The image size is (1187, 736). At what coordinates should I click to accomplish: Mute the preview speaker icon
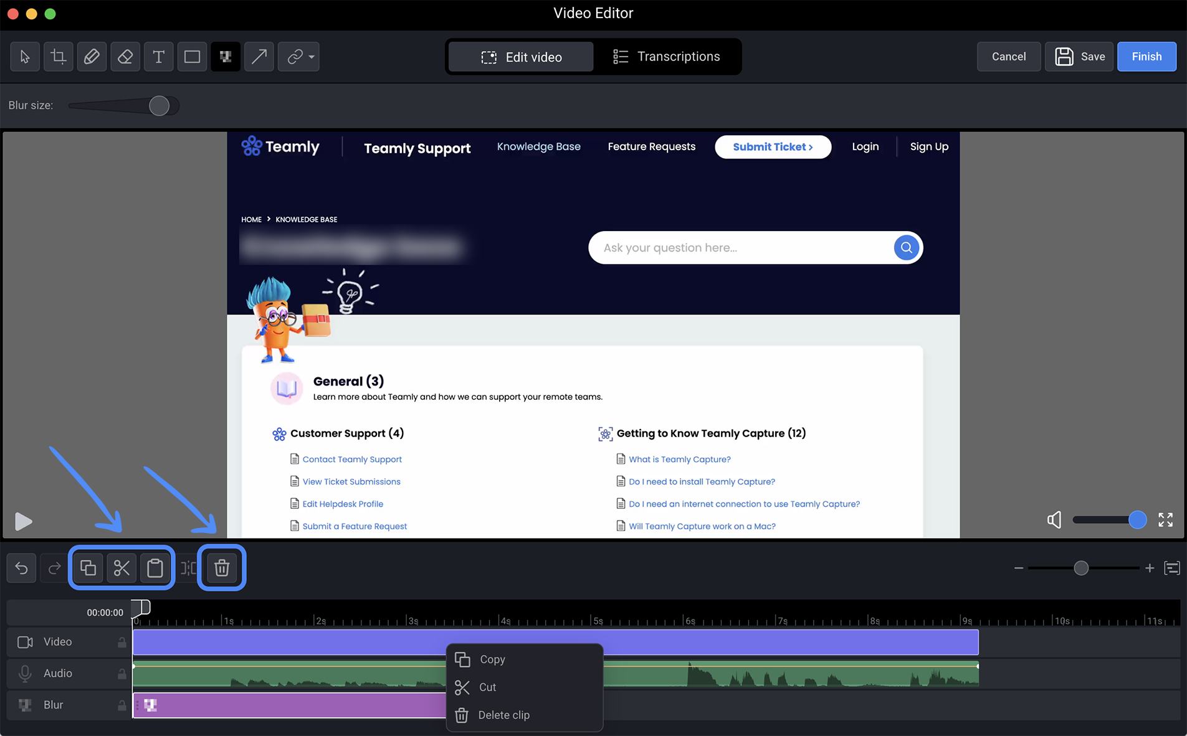coord(1054,519)
